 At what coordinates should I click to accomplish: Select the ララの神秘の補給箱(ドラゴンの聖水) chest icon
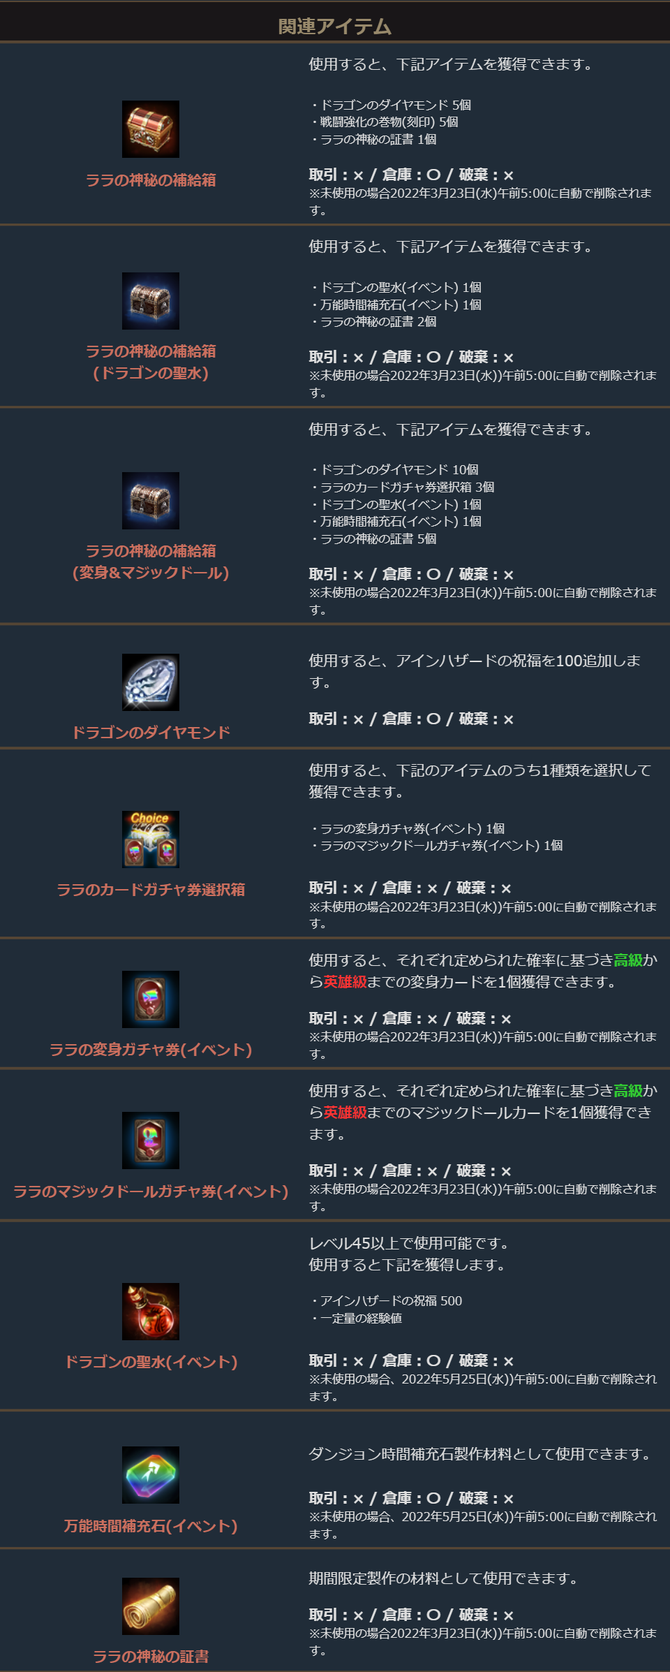click(151, 301)
